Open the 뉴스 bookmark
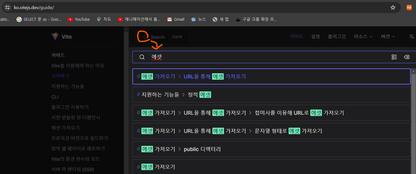 (x=198, y=19)
